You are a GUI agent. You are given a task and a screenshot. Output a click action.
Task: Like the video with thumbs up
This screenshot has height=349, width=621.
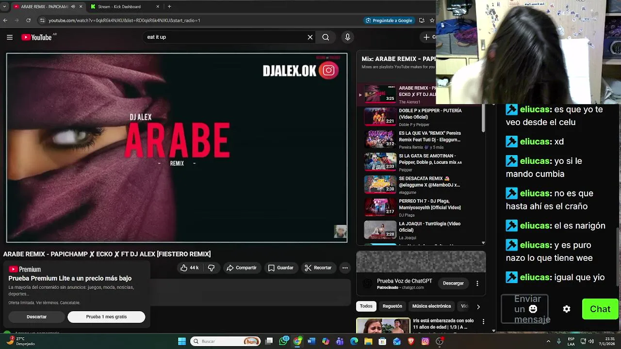coord(190,268)
